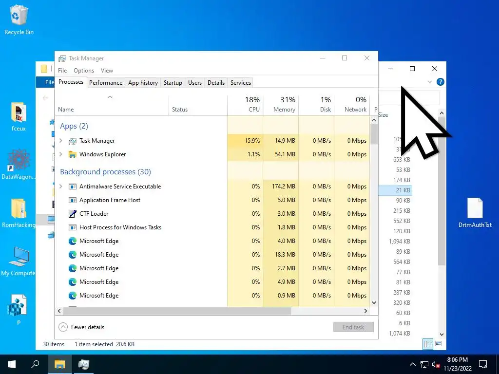499x374 pixels.
Task: Collapse details with Fewer details arrow
Action: pos(63,327)
